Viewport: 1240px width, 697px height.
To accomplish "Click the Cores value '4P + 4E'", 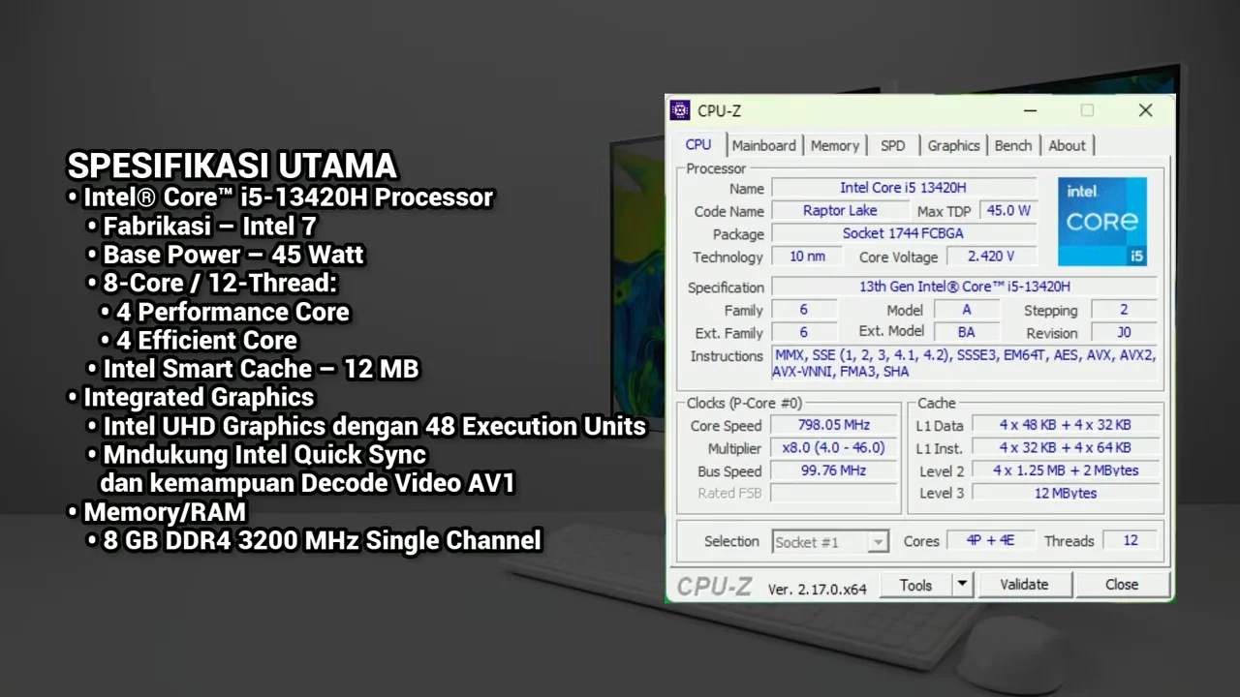I will coord(989,540).
